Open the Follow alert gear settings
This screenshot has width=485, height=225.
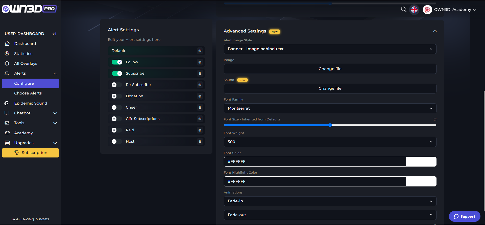[x=200, y=62]
